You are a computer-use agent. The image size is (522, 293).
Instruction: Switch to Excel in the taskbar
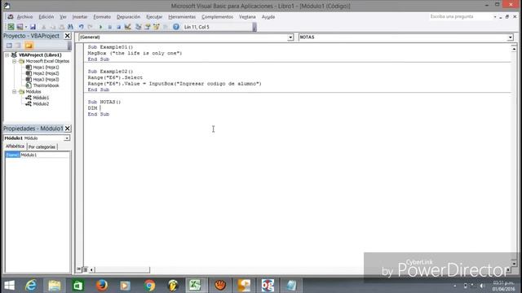[x=195, y=286]
